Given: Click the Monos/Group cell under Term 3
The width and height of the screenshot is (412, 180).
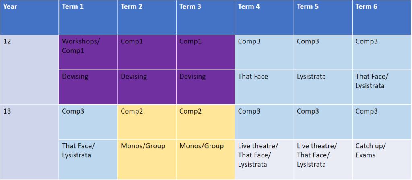Looking at the screenshot, I should click(x=206, y=159).
